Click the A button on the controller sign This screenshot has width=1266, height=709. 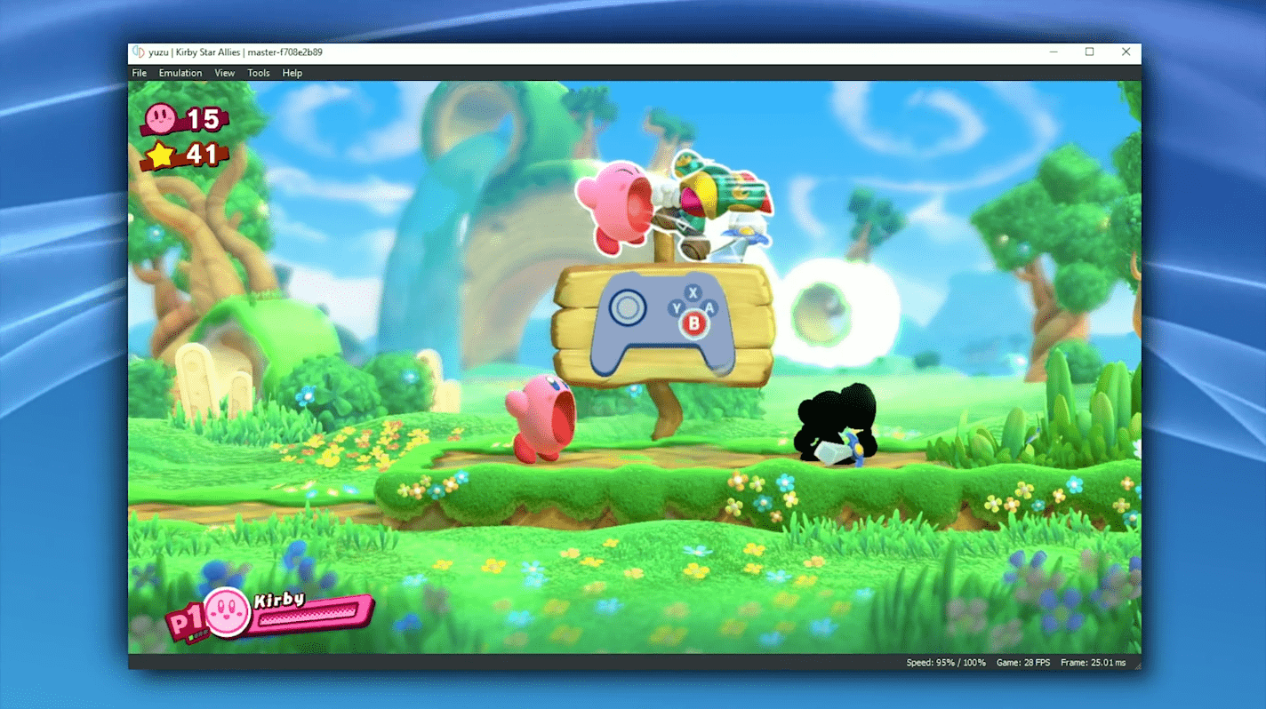coord(709,308)
